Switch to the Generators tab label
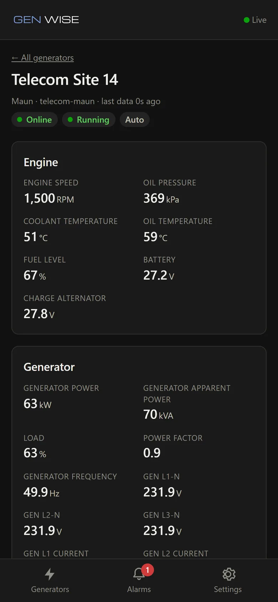This screenshot has width=278, height=602. [50, 589]
